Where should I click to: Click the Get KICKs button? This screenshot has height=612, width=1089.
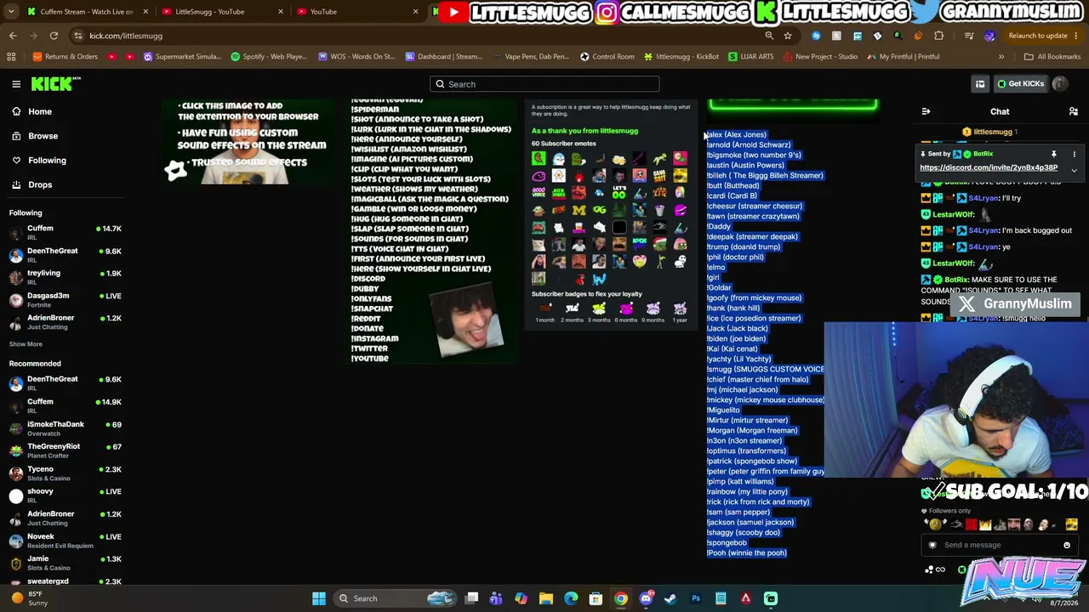pyautogui.click(x=1020, y=84)
